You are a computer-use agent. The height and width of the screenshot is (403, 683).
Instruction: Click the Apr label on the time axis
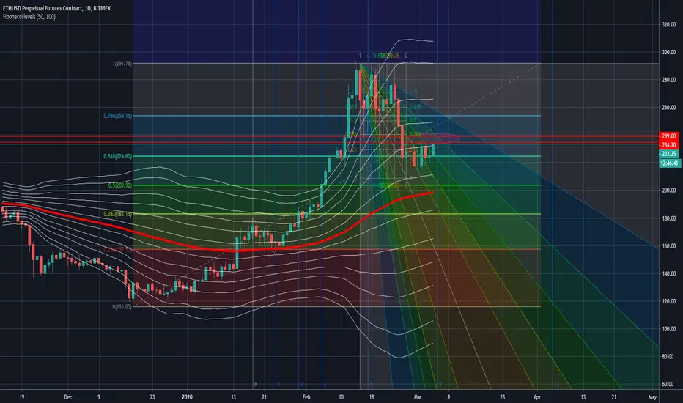[x=536, y=397]
